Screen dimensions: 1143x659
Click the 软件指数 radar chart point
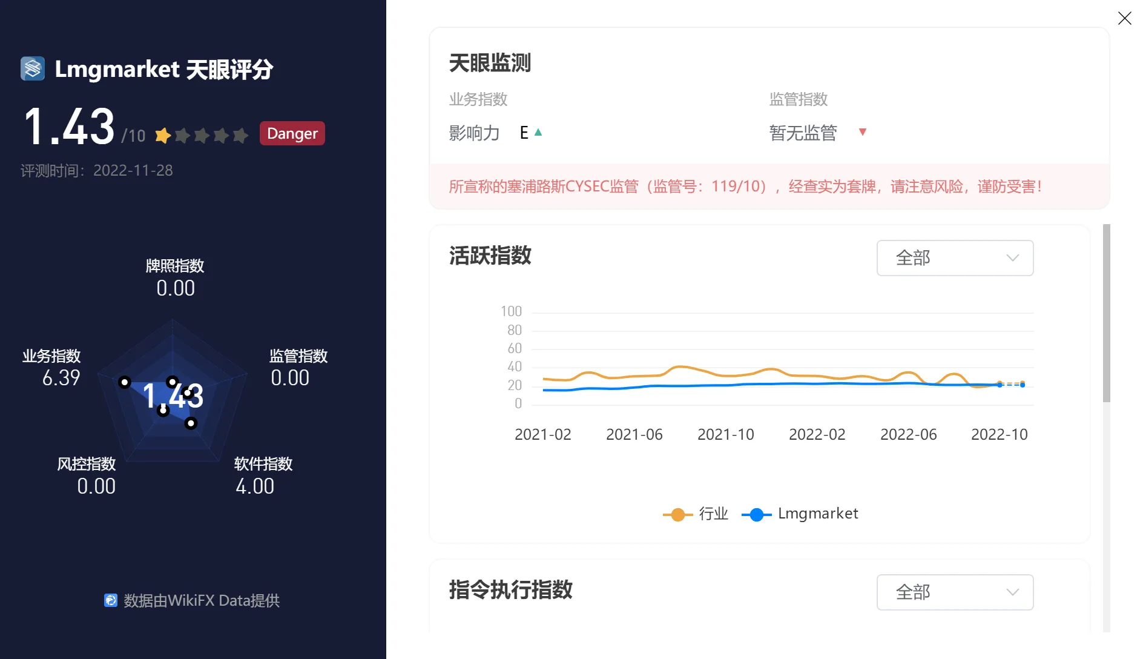point(191,423)
